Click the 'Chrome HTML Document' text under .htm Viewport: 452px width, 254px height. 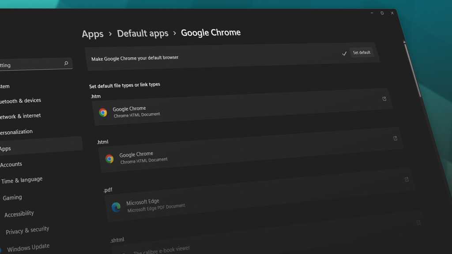point(137,115)
